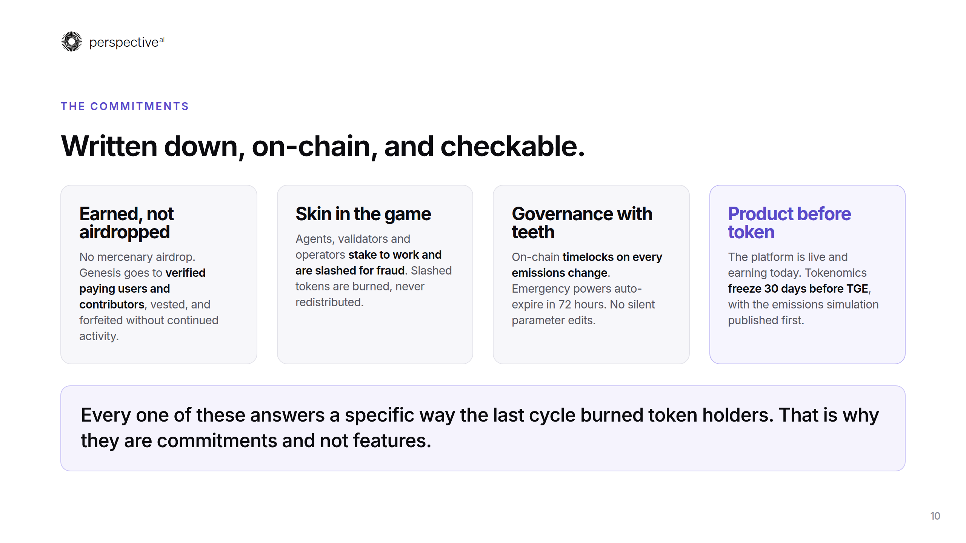This screenshot has width=966, height=543.
Task: Click 'timelocks on every emissions change' text
Action: pyautogui.click(x=587, y=265)
